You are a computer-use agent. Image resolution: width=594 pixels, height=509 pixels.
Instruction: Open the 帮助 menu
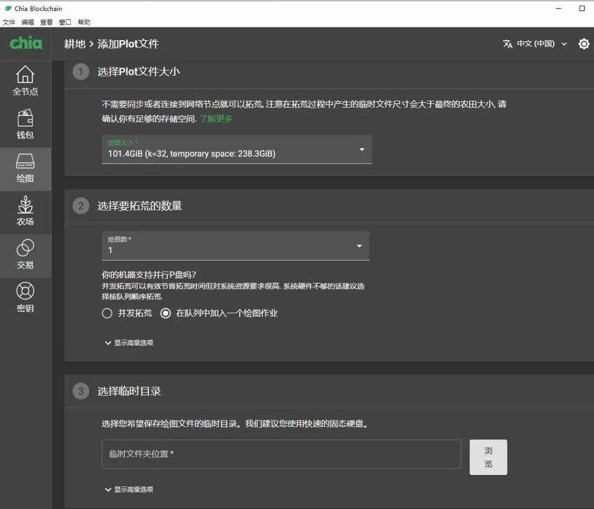point(84,22)
